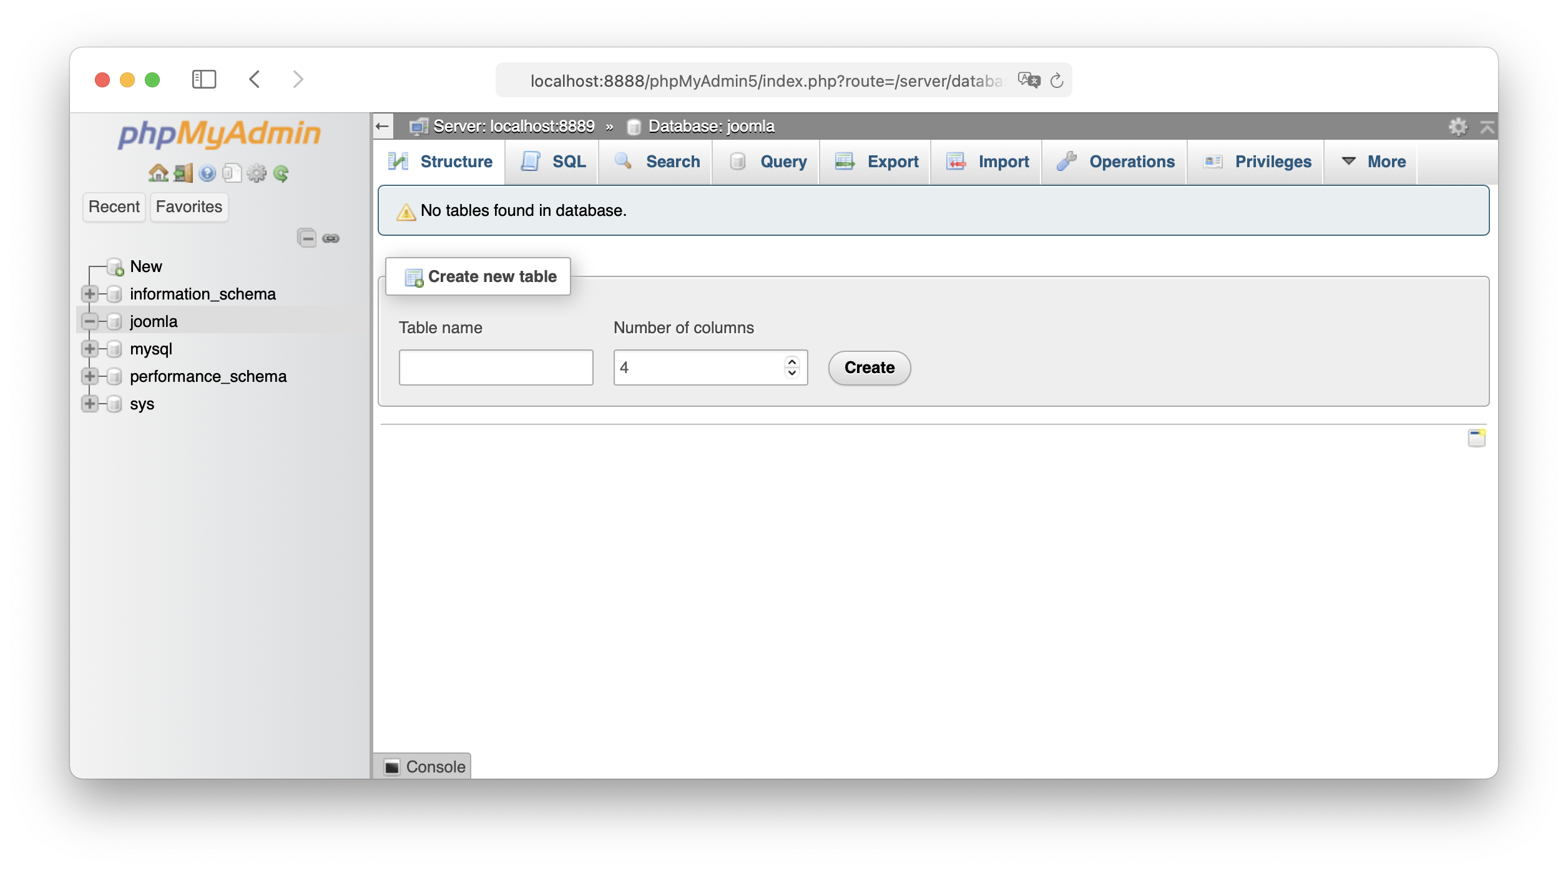This screenshot has height=871, width=1568.
Task: Click the Create button
Action: tap(869, 367)
